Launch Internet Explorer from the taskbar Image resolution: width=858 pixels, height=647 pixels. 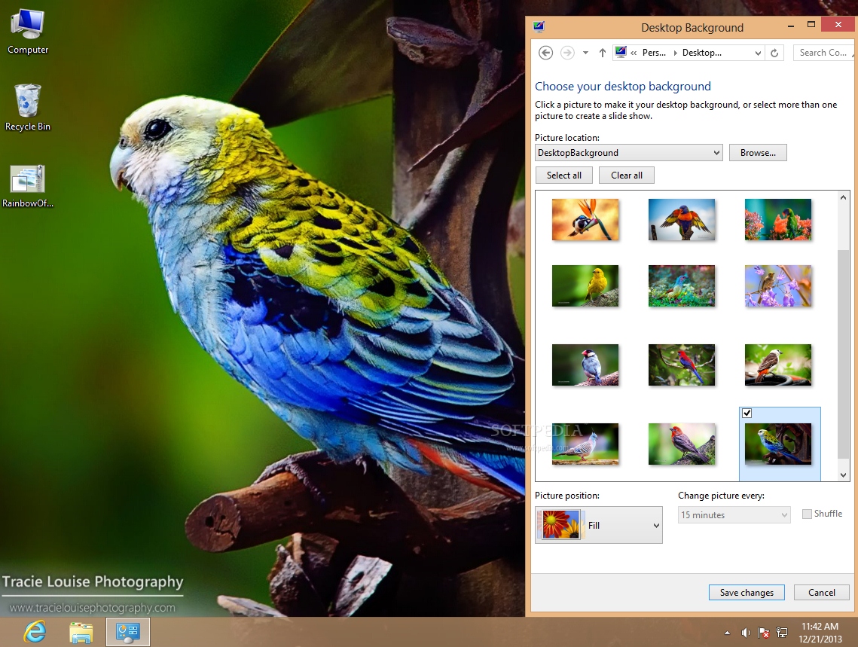tap(35, 632)
